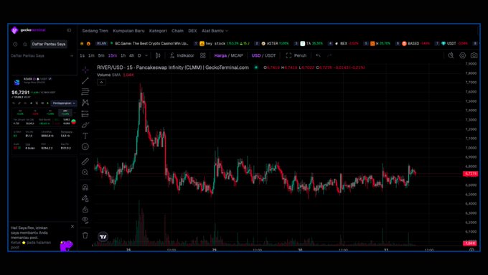Select the ruler measure tool

pyautogui.click(x=85, y=162)
